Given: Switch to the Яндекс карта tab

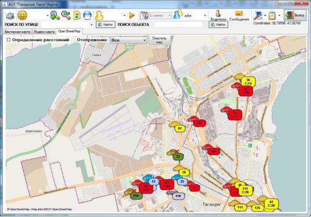Looking at the screenshot, I should pyautogui.click(x=44, y=32).
